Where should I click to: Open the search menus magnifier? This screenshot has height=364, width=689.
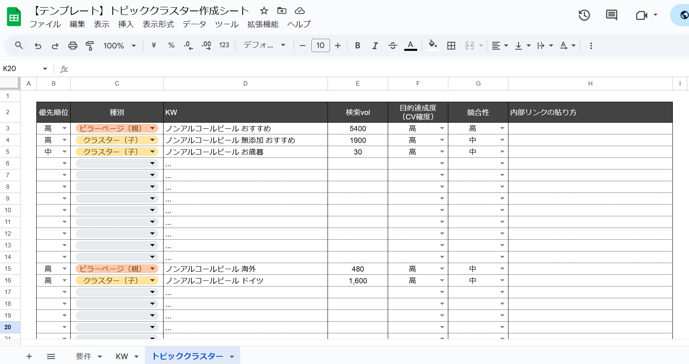19,46
